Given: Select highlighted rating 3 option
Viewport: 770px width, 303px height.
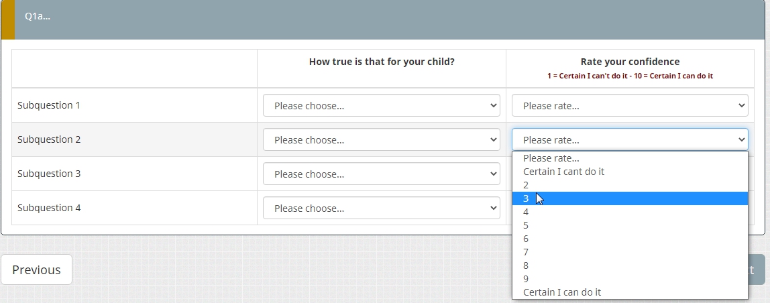Looking at the screenshot, I should (x=629, y=198).
